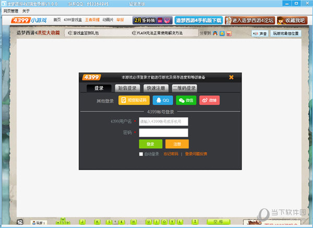Image resolution: width=313 pixels, height=228 pixels.
Task: Open 动画片 navigation link
Action: (x=108, y=20)
